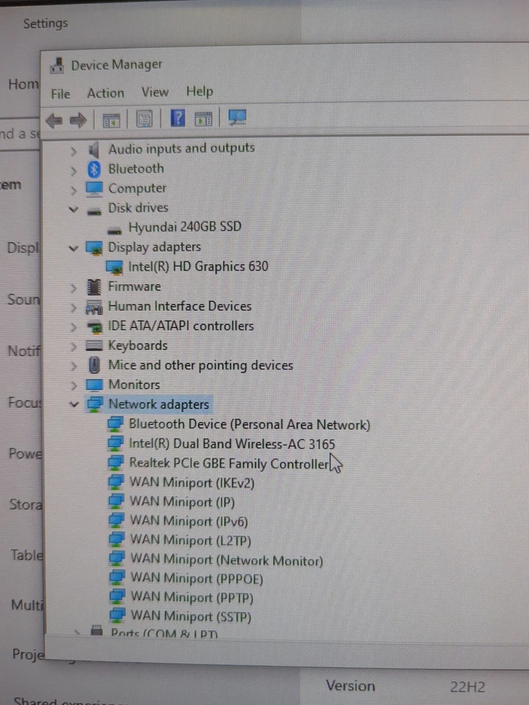Viewport: 529px width, 705px height.
Task: Click the Show/Hide Action Pane toolbar icon
Action: tap(204, 119)
